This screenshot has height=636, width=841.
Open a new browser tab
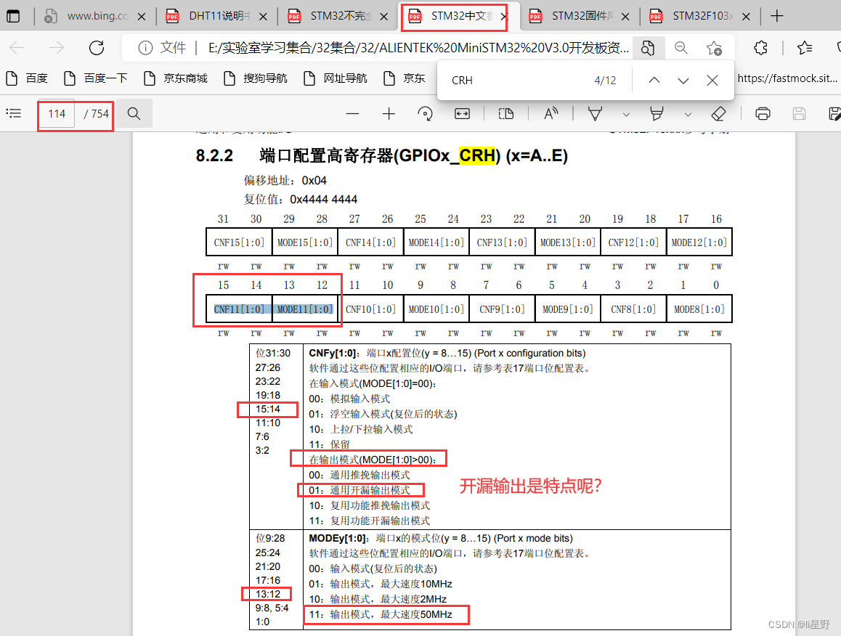(777, 16)
